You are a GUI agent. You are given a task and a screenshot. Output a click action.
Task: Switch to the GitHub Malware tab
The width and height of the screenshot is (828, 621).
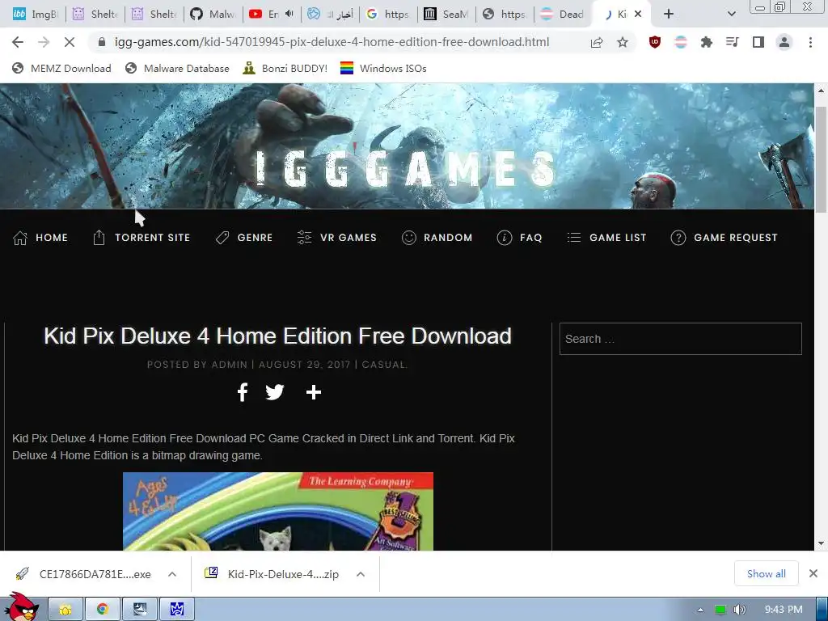click(x=213, y=15)
